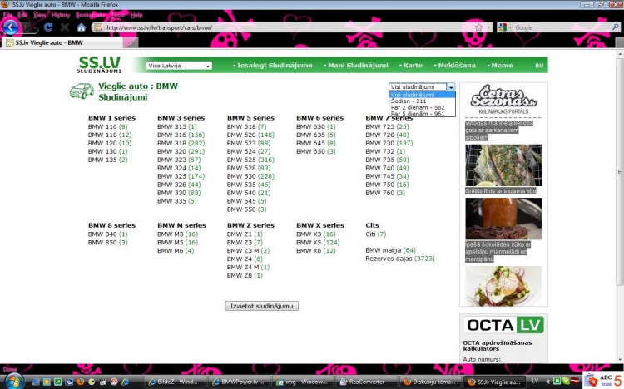Select Par 2 dienām - 582 option
The height and width of the screenshot is (389, 624).
[x=422, y=107]
